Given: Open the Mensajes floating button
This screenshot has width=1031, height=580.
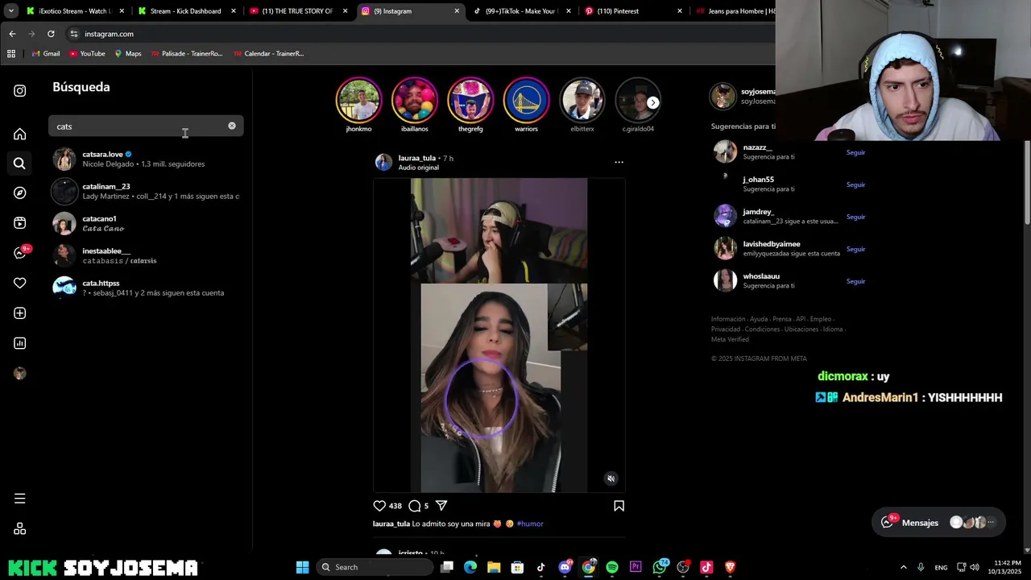Looking at the screenshot, I should [939, 522].
